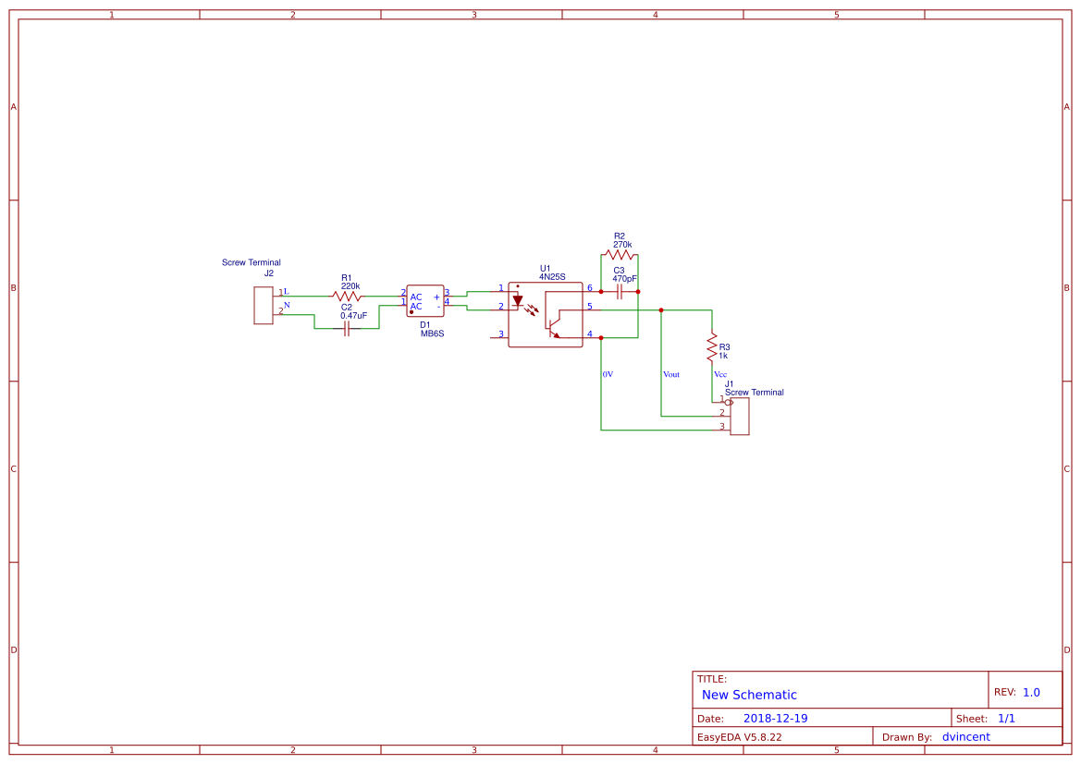The width and height of the screenshot is (1081, 764).
Task: Select the D1 MB6S bridge rectifier symbol
Action: pos(425,301)
